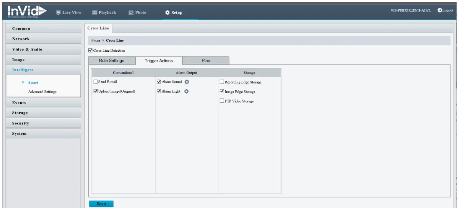Save the trigger action settings

coord(101,204)
